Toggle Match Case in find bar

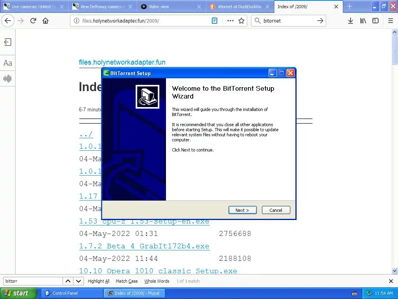tap(127, 281)
